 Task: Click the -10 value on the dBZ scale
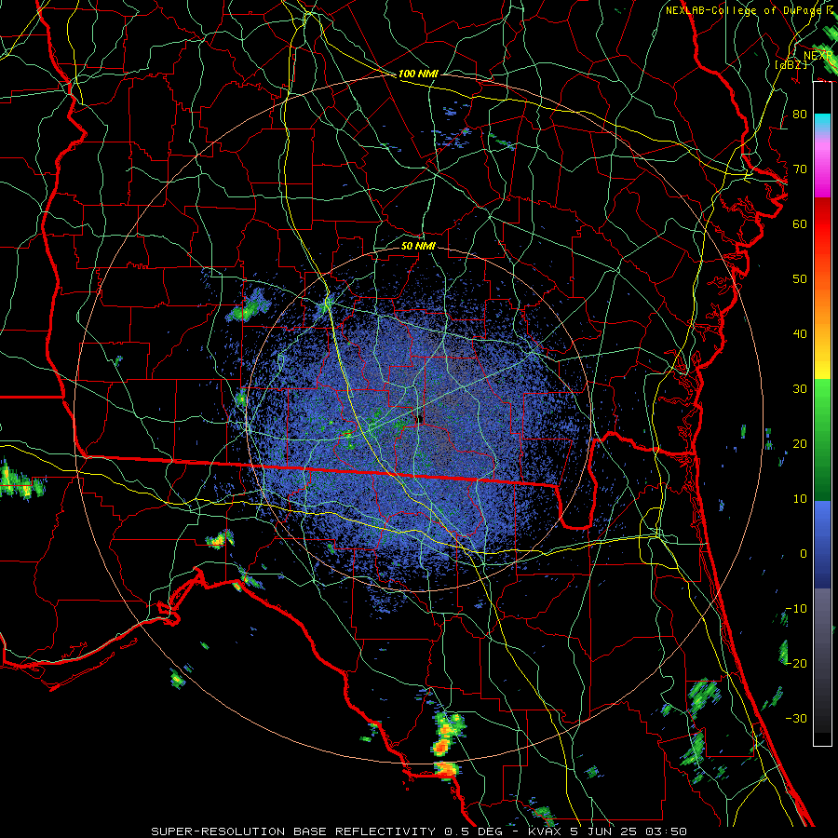click(796, 609)
